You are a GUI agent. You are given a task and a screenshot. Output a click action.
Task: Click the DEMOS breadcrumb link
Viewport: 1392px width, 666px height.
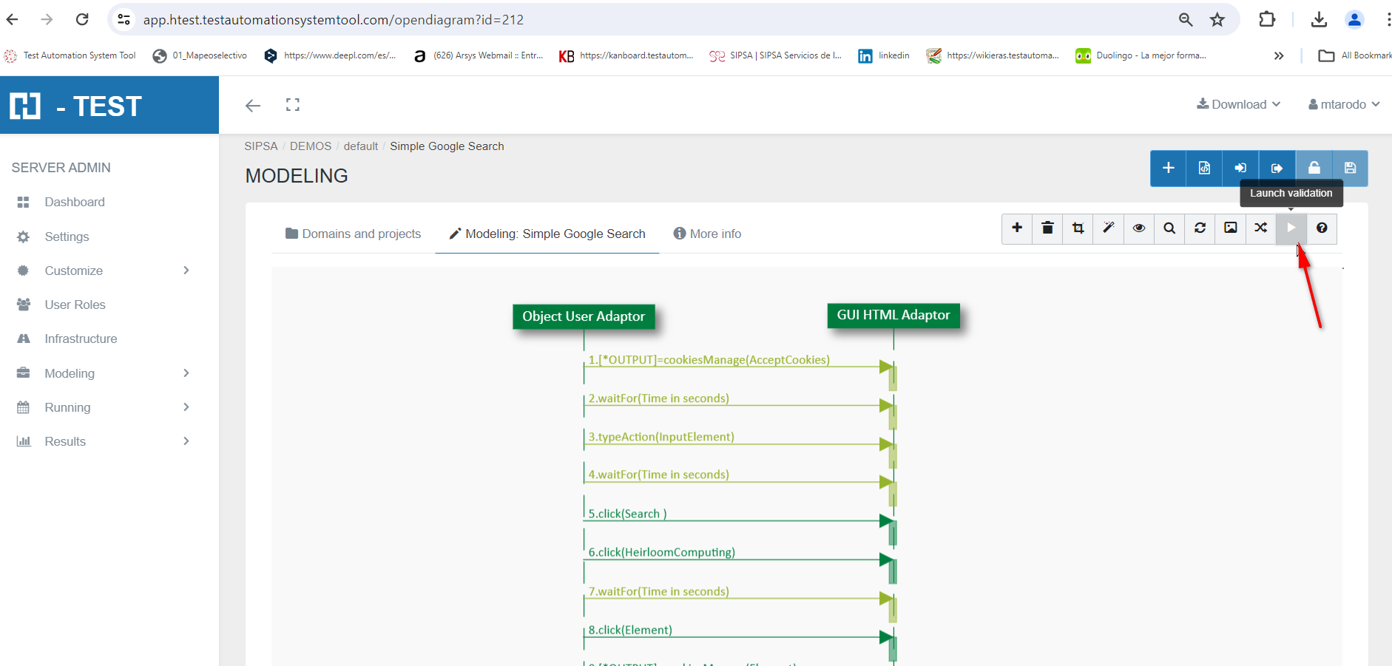coord(311,146)
